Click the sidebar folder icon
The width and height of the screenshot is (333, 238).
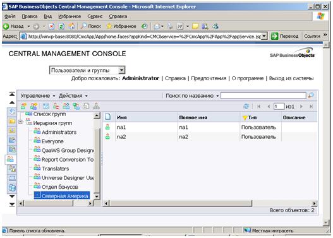coord(12,121)
